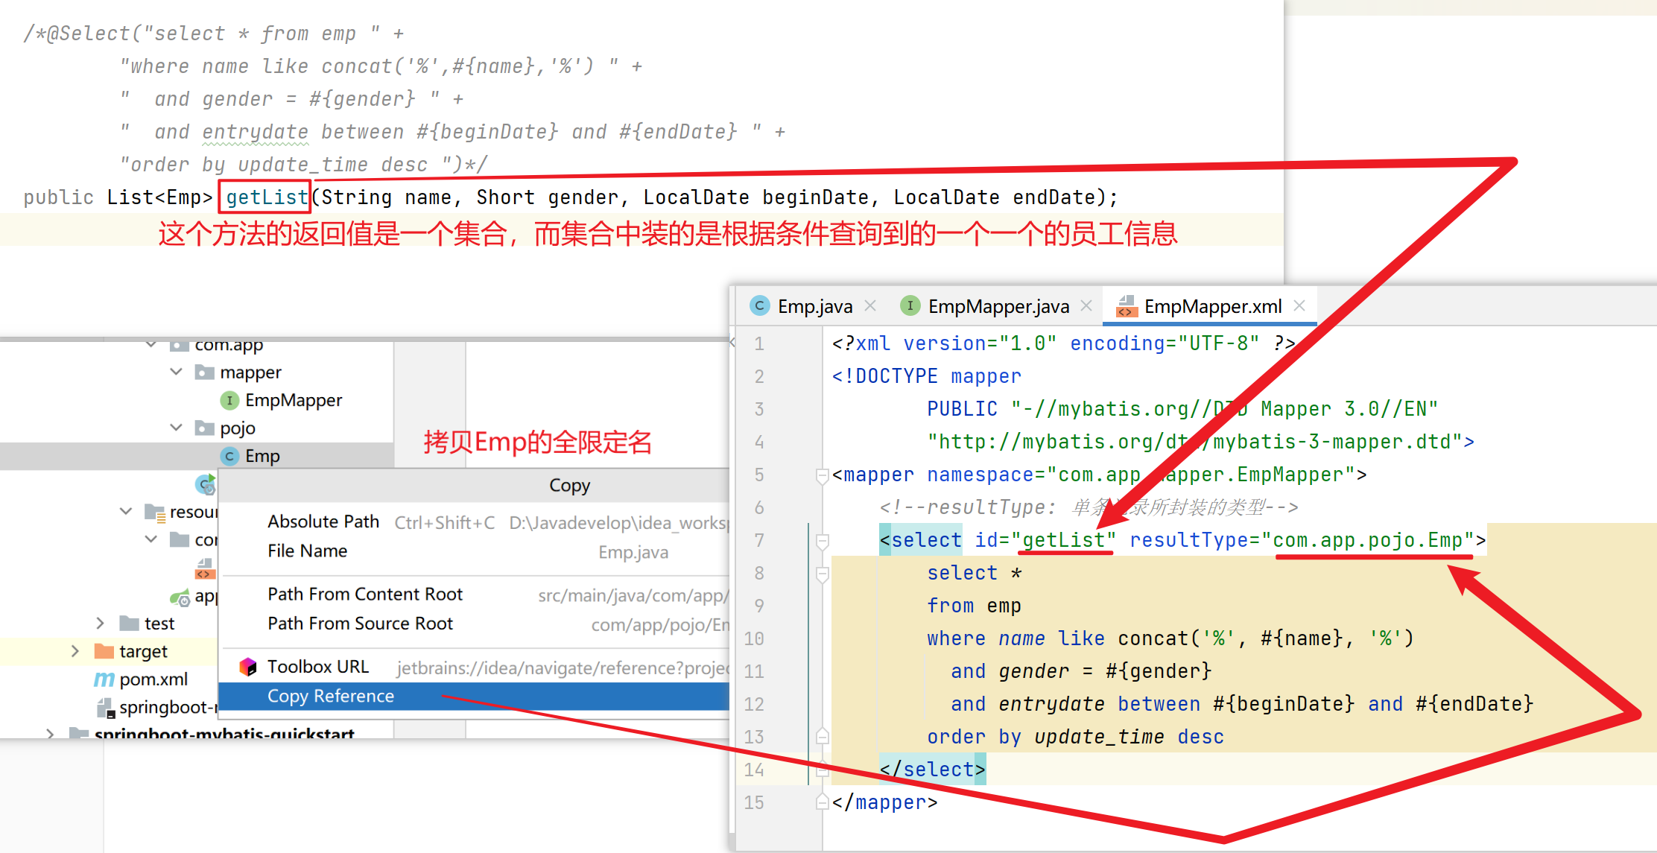Click the Emp class icon in project tree
Screen dimensions: 1657x853
tap(229, 456)
